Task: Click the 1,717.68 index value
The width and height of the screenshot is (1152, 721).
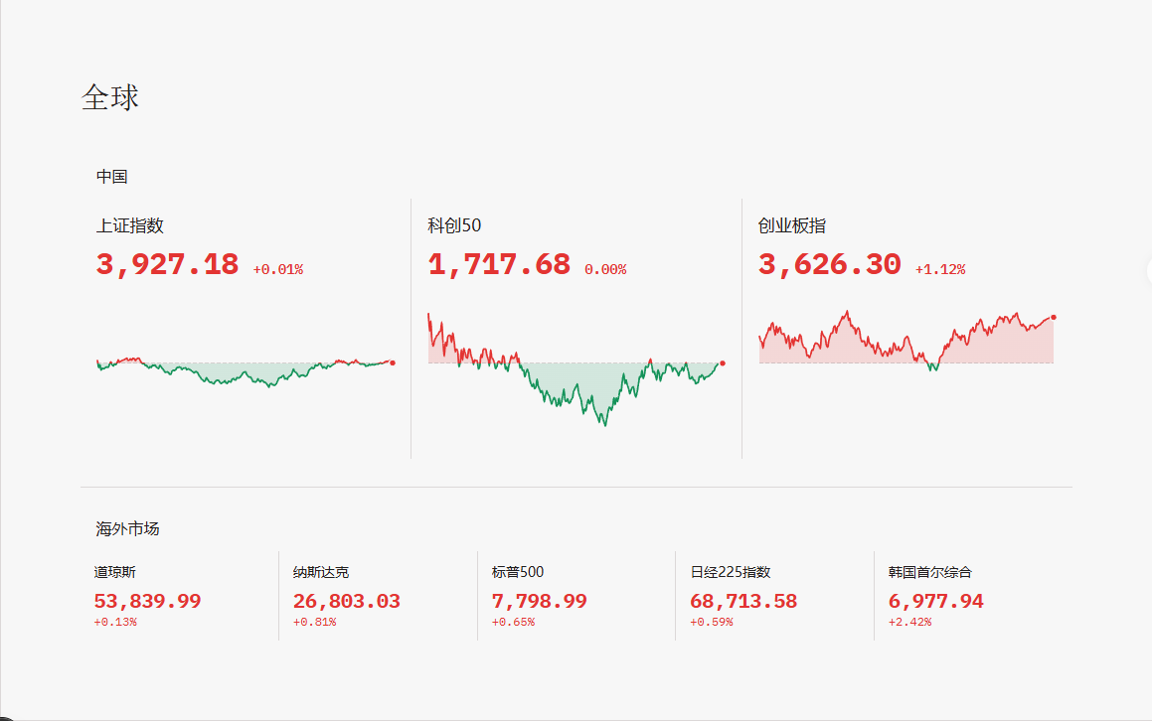Action: click(499, 264)
